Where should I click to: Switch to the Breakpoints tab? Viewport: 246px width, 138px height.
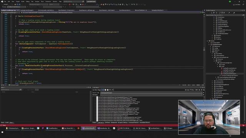click(x=114, y=123)
